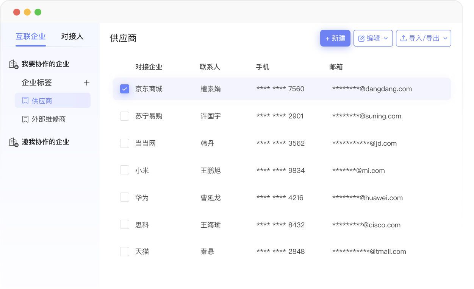Switch to the 对接人 tab
This screenshot has width=474, height=289.
point(72,36)
